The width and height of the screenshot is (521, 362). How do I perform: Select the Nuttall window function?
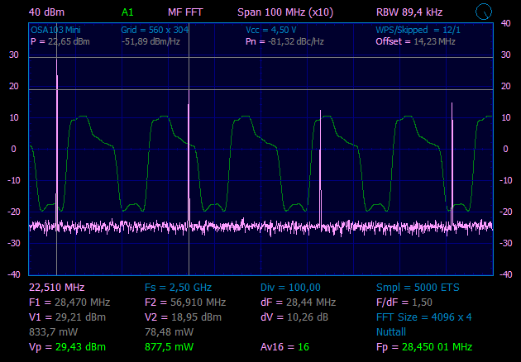coord(392,331)
